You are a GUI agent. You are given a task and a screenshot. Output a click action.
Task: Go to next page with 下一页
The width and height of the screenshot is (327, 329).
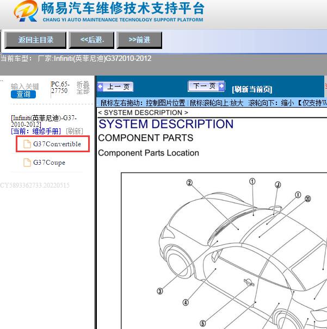206,86
